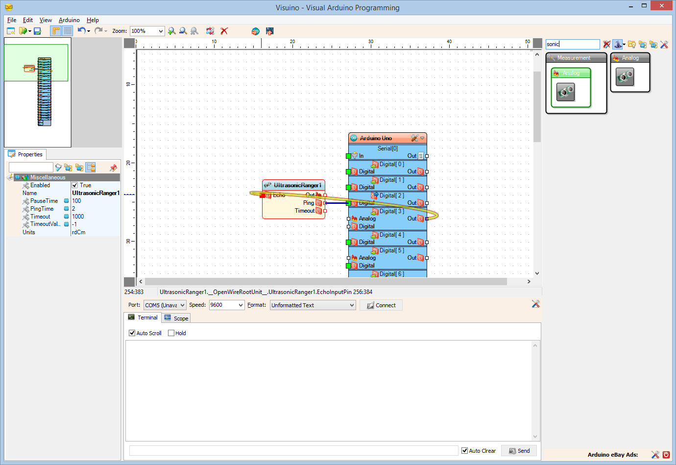Click inside the sonic search field
The width and height of the screenshot is (676, 465).
click(572, 44)
